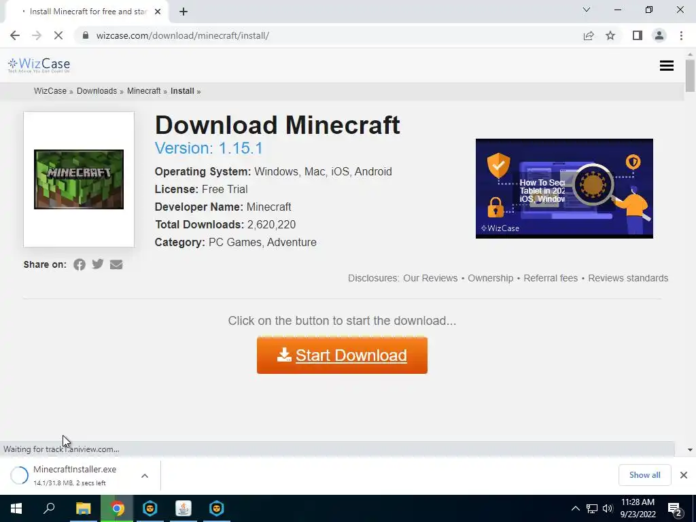The width and height of the screenshot is (696, 522).
Task: Open volume control tray icon
Action: click(608, 508)
